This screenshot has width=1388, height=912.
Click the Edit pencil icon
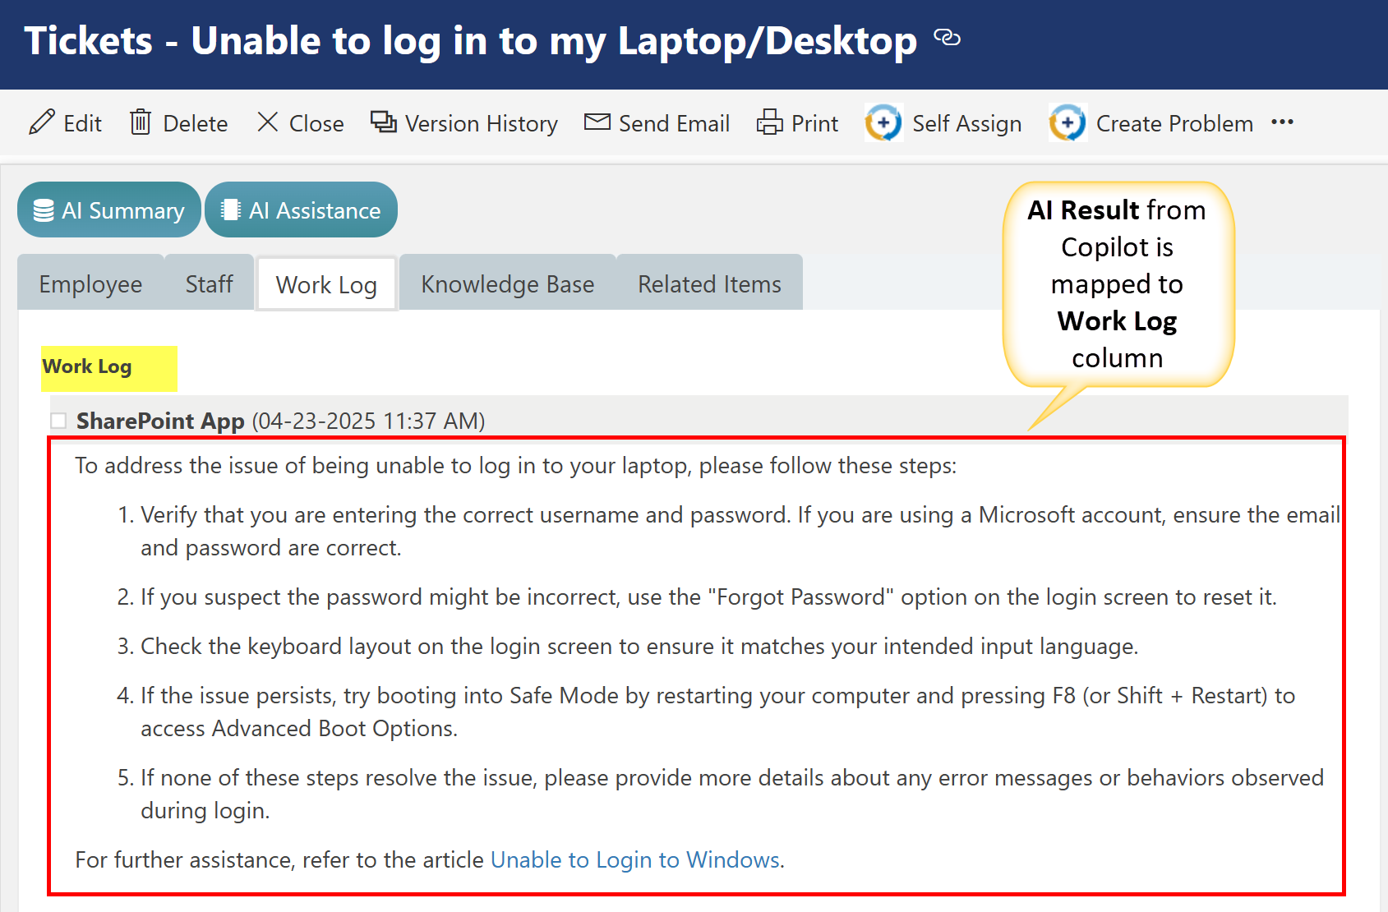[x=42, y=122]
